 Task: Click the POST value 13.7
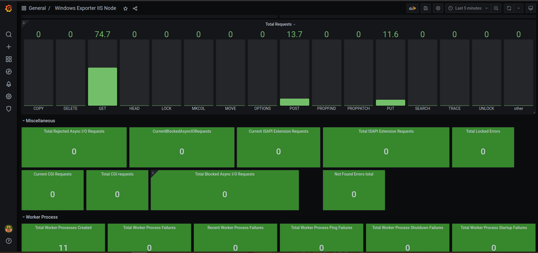(295, 34)
